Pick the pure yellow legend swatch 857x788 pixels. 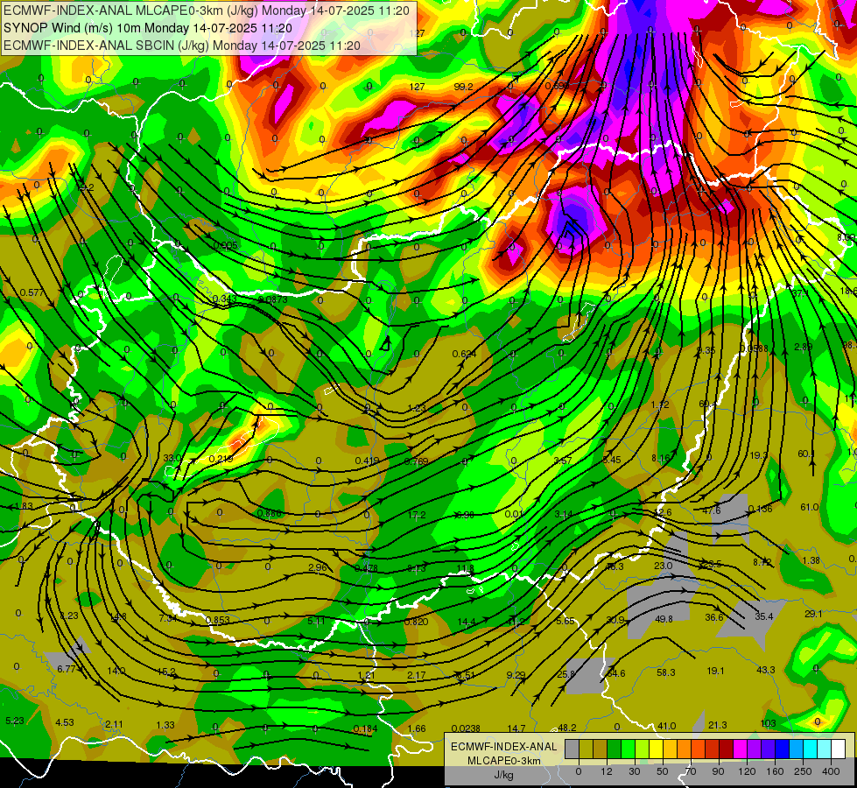point(656,749)
